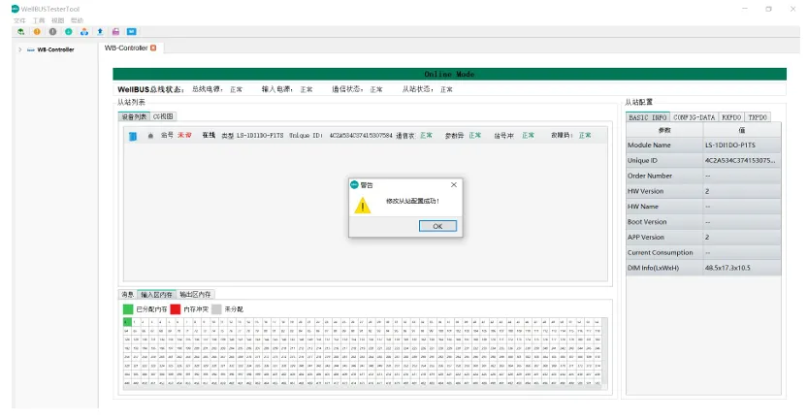Switch to the WB-Controller document tab
This screenshot has height=420, width=808.
126,48
